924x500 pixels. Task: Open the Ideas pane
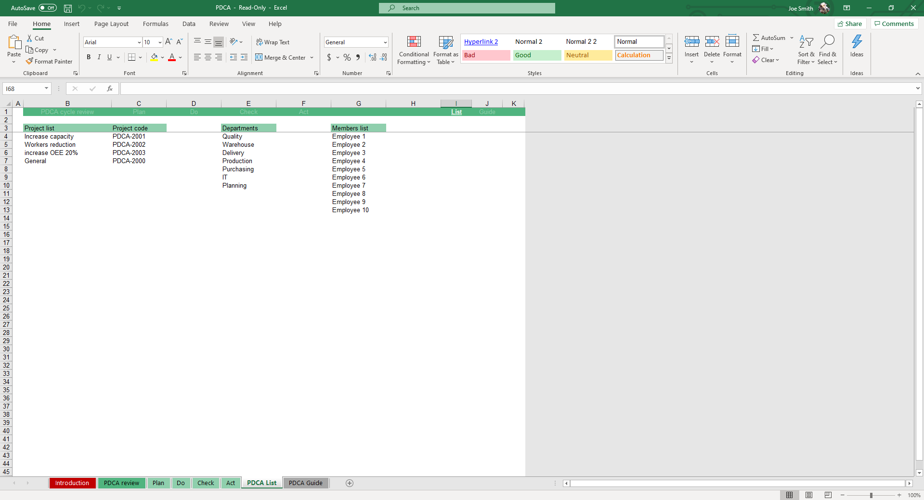pyautogui.click(x=857, y=46)
